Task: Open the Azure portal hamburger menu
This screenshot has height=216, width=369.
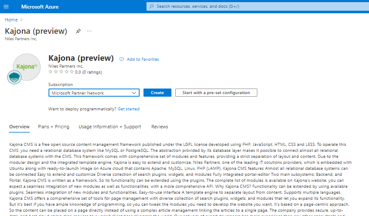Action: click(x=6, y=6)
